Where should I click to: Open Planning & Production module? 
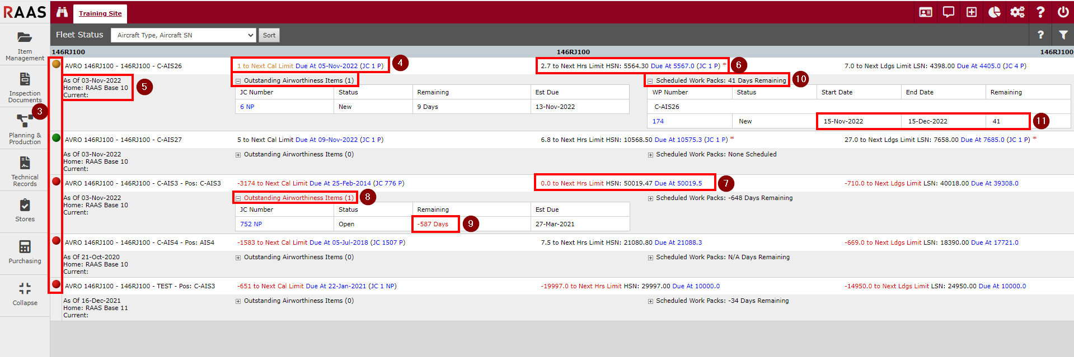pos(25,128)
